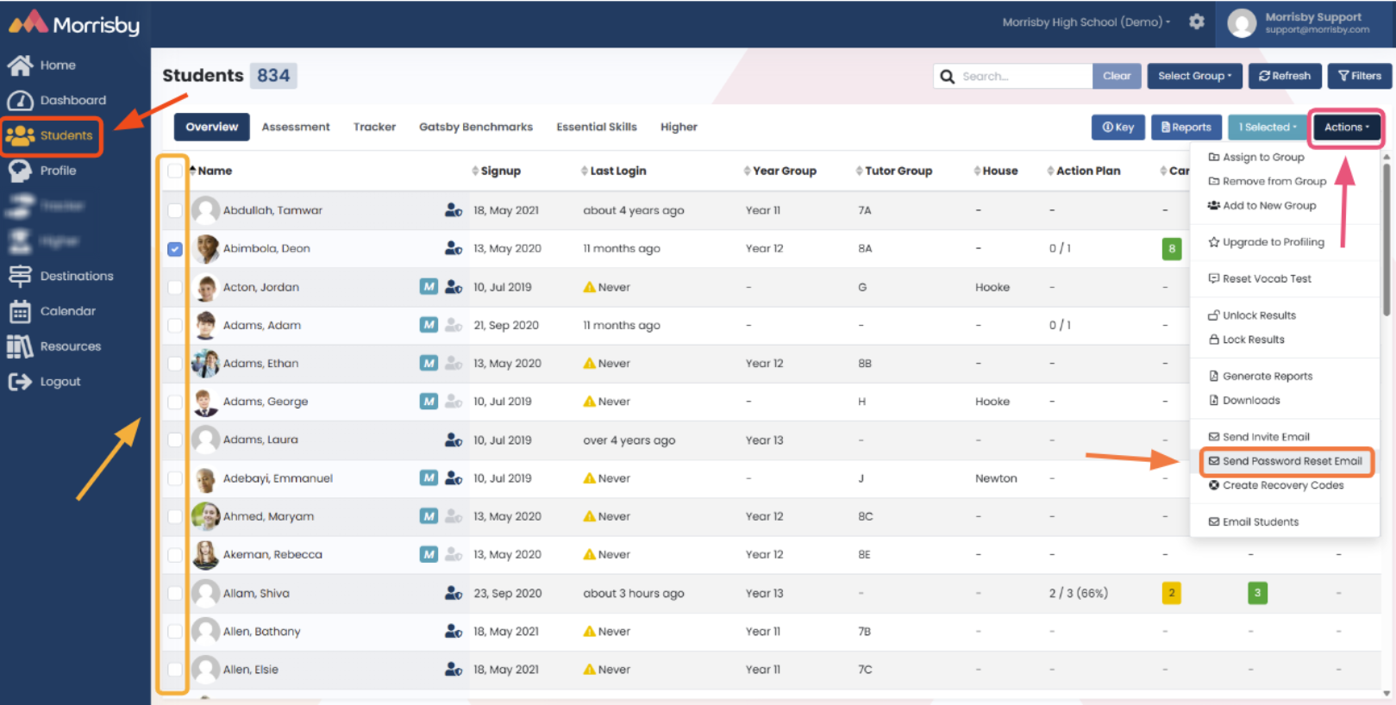Check the box for Adams, Laura
Viewport: 1396px width, 705px height.
(175, 440)
